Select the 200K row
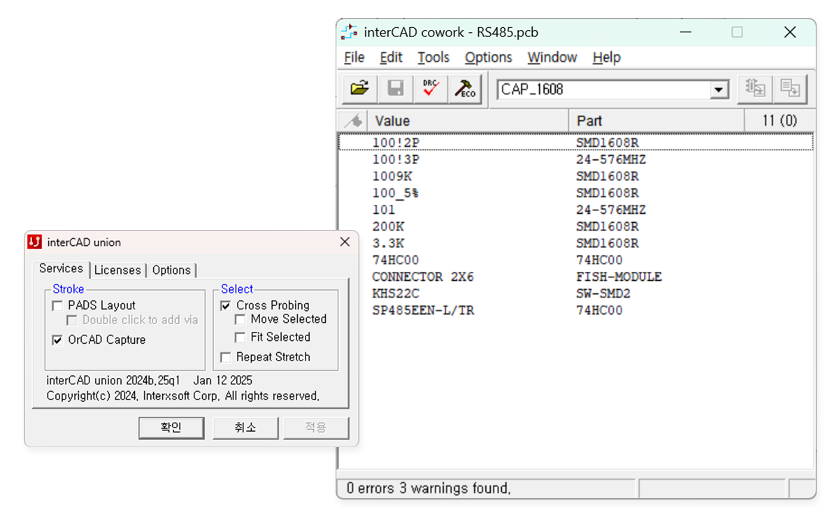The image size is (839, 517). tap(575, 226)
